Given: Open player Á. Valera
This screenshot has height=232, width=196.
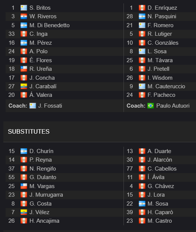Looking at the screenshot, I should tap(41, 95).
